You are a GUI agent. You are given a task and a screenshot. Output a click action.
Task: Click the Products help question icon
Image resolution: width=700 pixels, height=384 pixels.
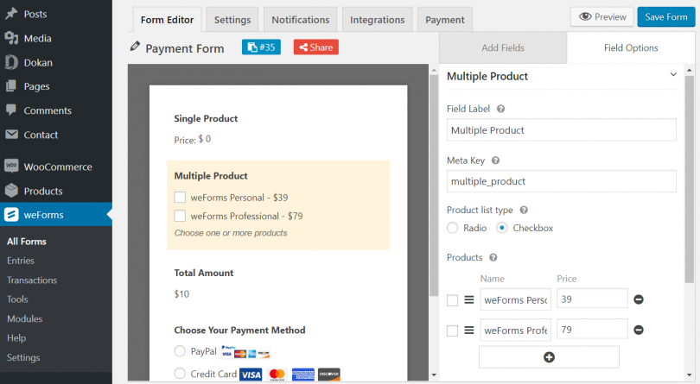coord(493,257)
